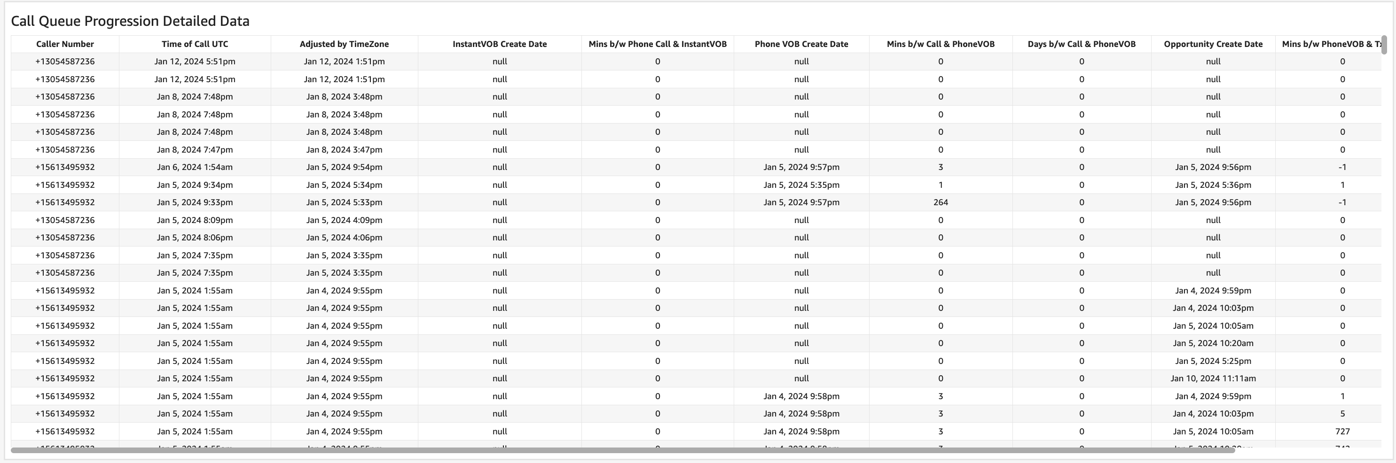Sort by Time of Call UTC header
Image resolution: width=1396 pixels, height=463 pixels.
click(195, 45)
